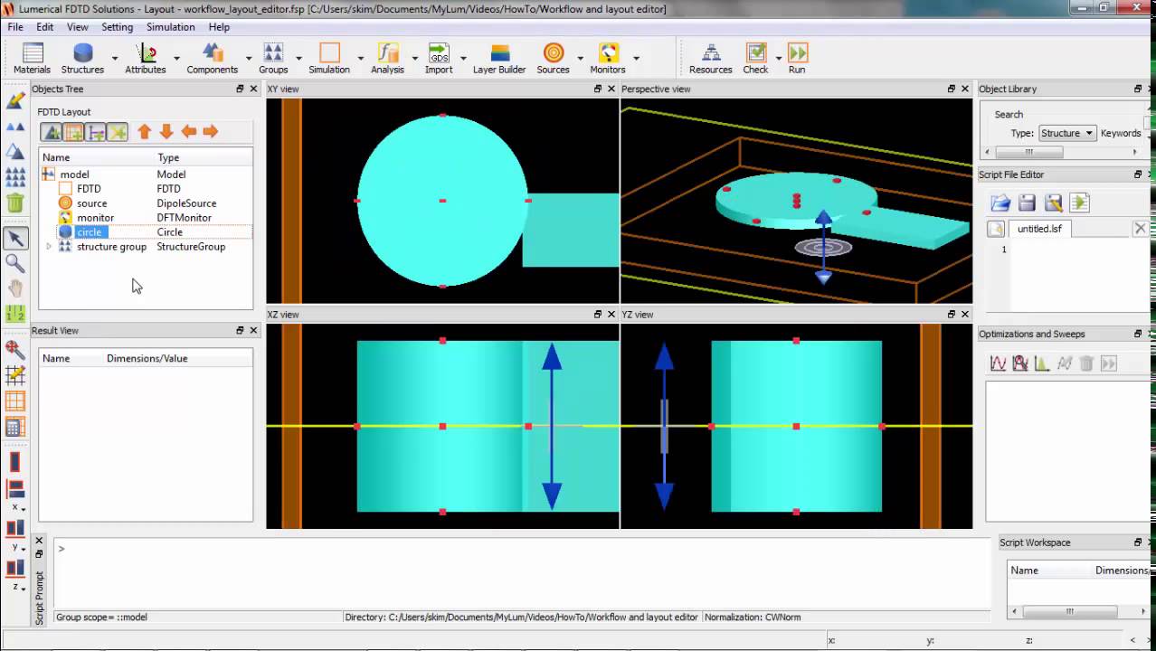This screenshot has width=1156, height=651.
Task: Select the FDTD tree row
Action: point(146,189)
